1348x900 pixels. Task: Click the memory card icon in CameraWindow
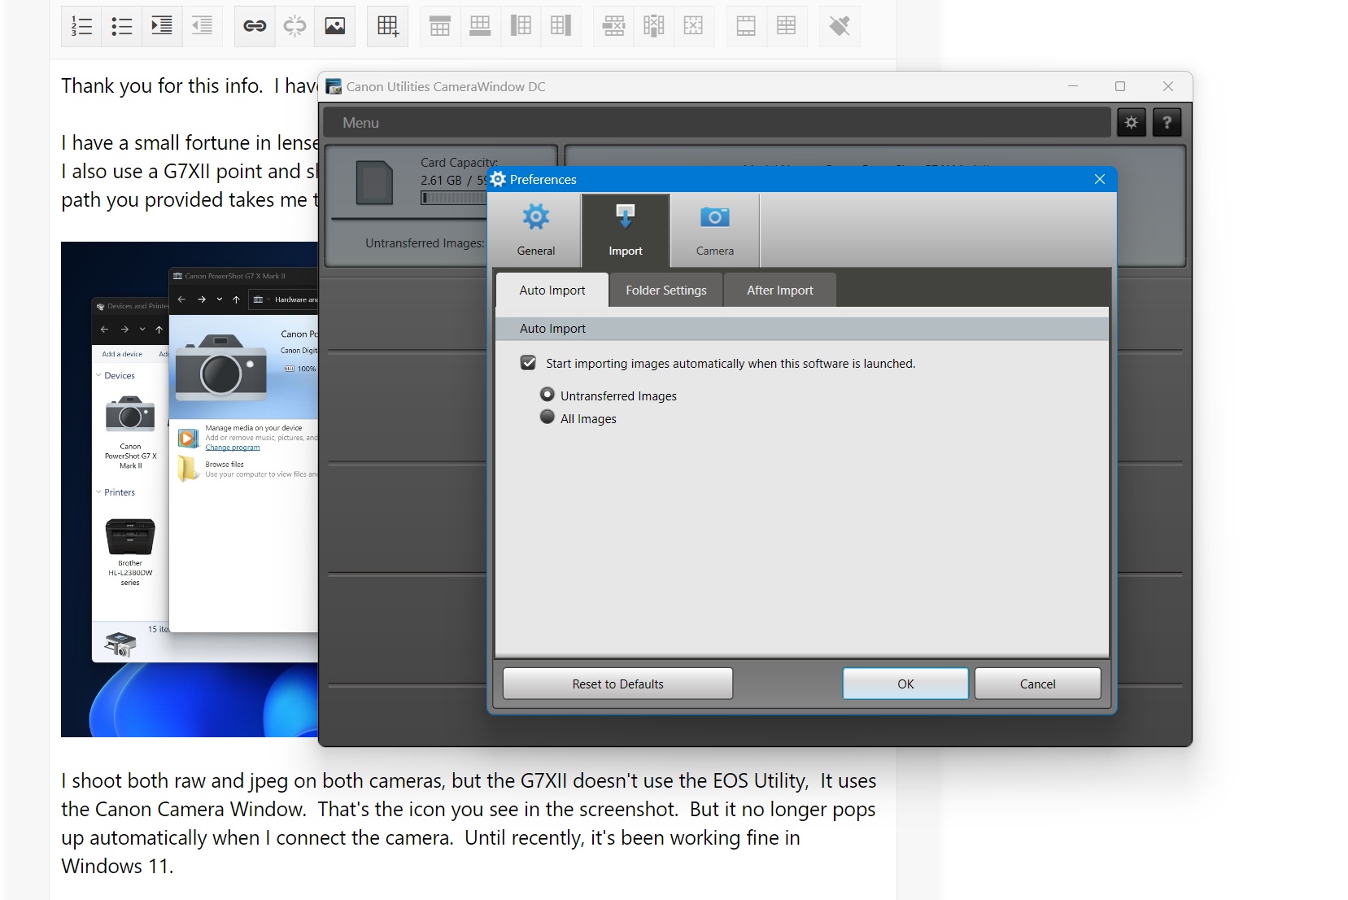pyautogui.click(x=375, y=182)
